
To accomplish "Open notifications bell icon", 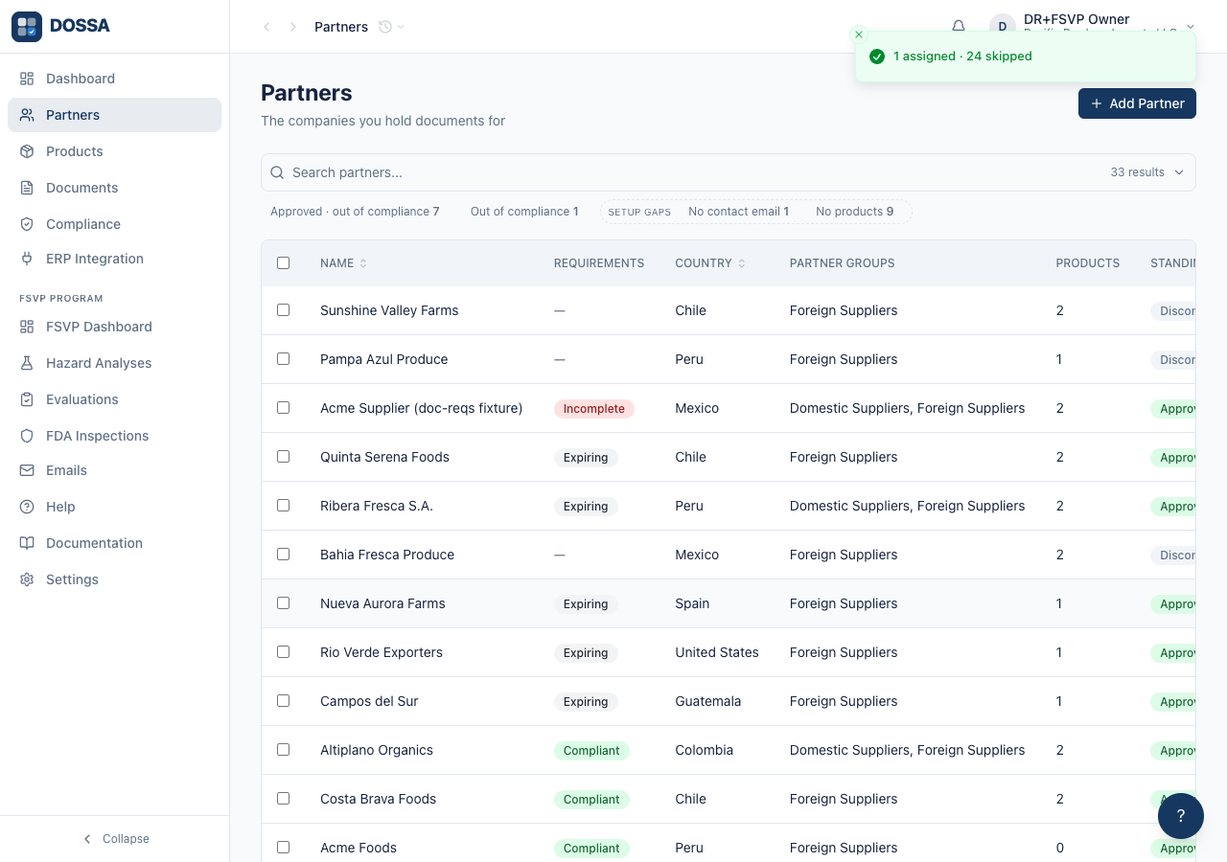I will click(x=959, y=27).
